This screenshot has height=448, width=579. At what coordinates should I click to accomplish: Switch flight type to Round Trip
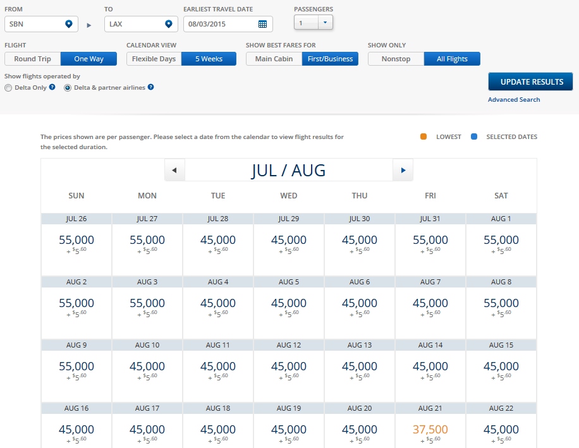(33, 59)
